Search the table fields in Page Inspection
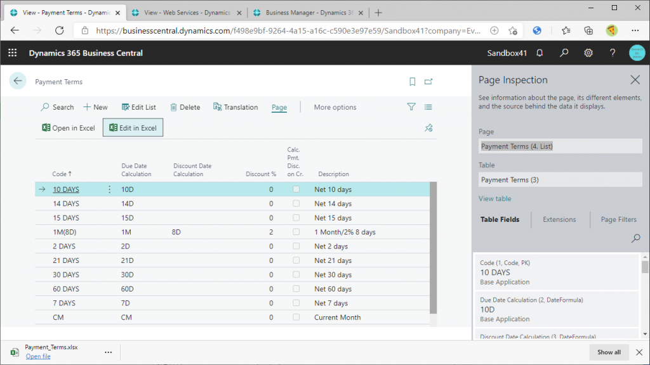Screen dimensions: 650x365 point(635,238)
